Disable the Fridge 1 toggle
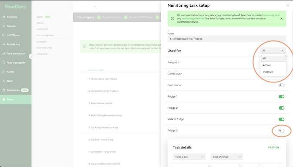This screenshot has width=293, height=167. [x=281, y=97]
